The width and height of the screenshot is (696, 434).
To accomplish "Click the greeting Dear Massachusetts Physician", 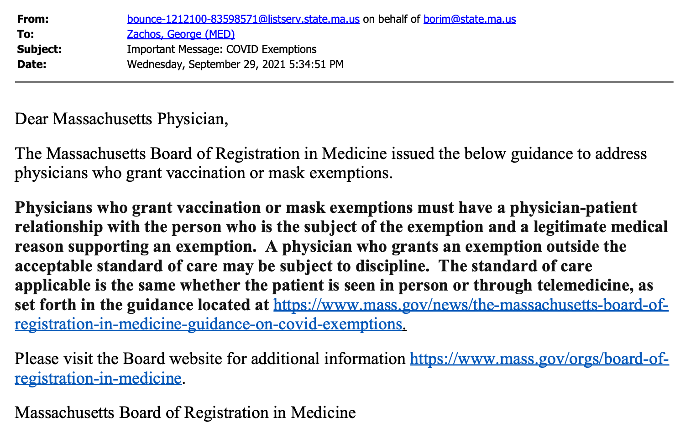I will 121,119.
